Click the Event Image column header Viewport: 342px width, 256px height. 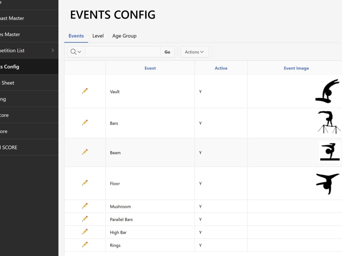pos(296,68)
